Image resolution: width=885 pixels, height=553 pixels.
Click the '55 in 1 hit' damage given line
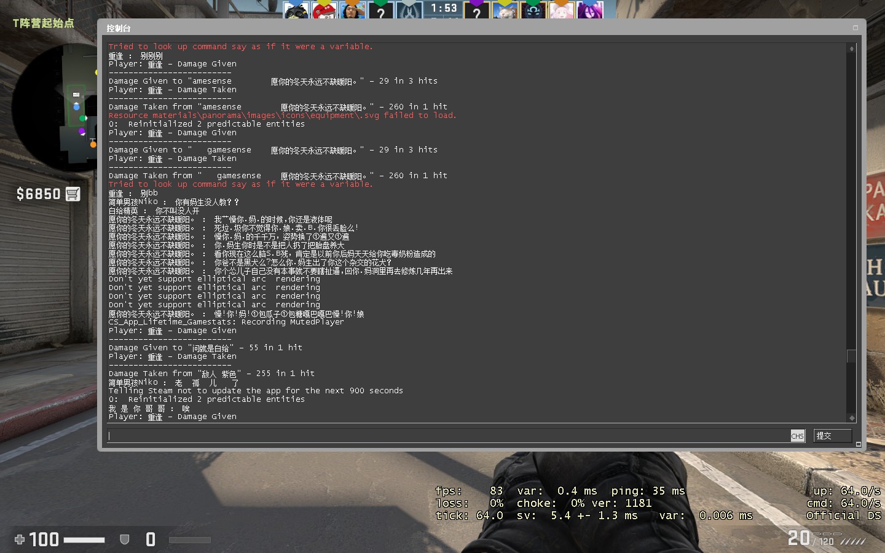coord(205,348)
